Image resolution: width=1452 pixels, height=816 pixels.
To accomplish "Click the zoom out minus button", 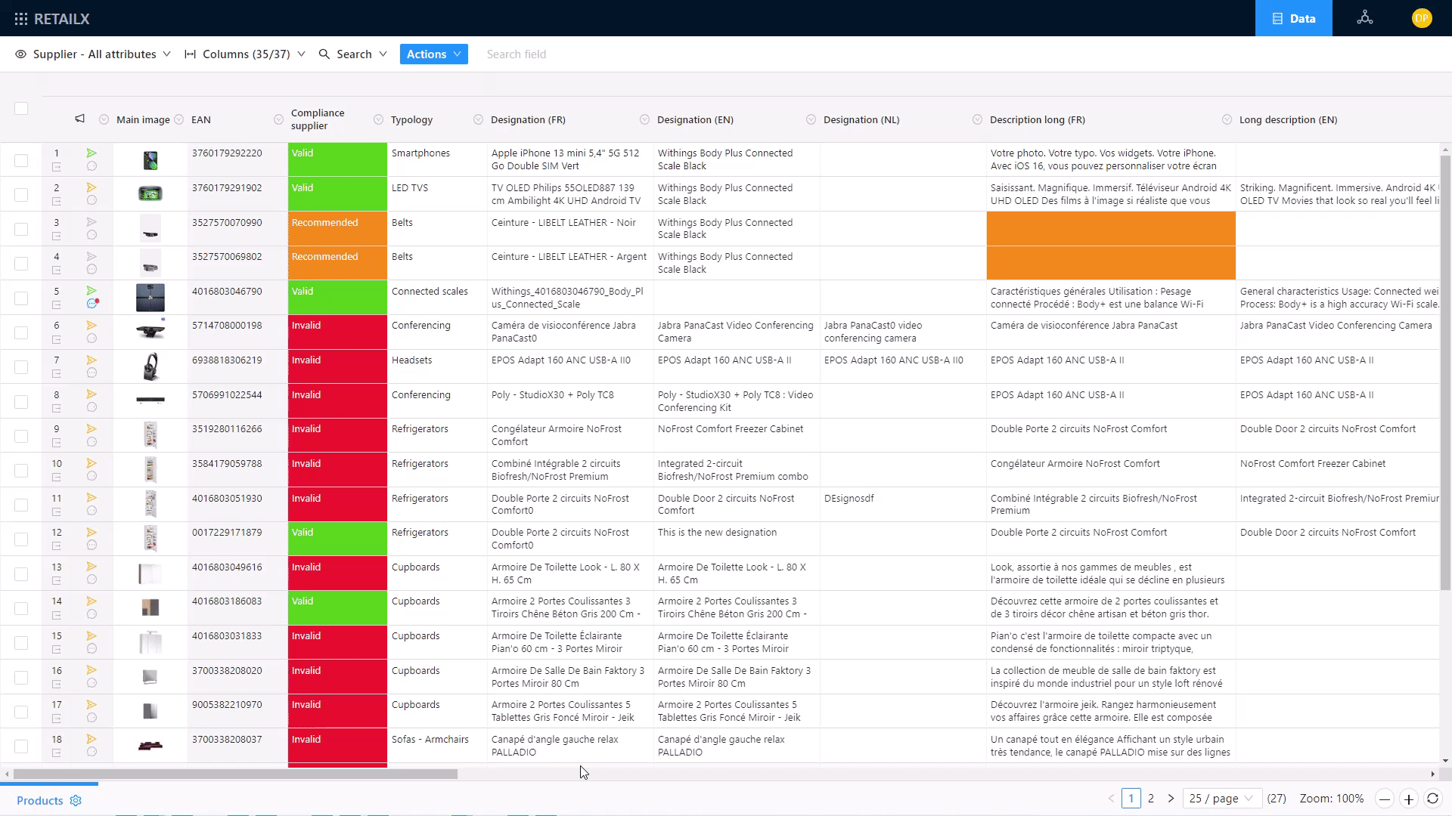I will coord(1385,799).
